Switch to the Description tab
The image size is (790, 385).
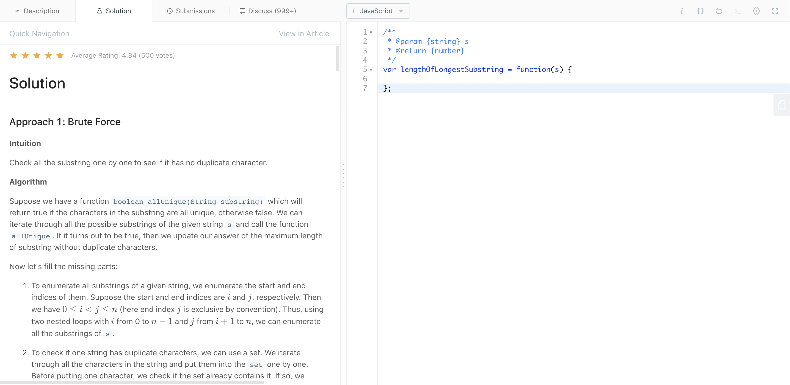coord(37,11)
